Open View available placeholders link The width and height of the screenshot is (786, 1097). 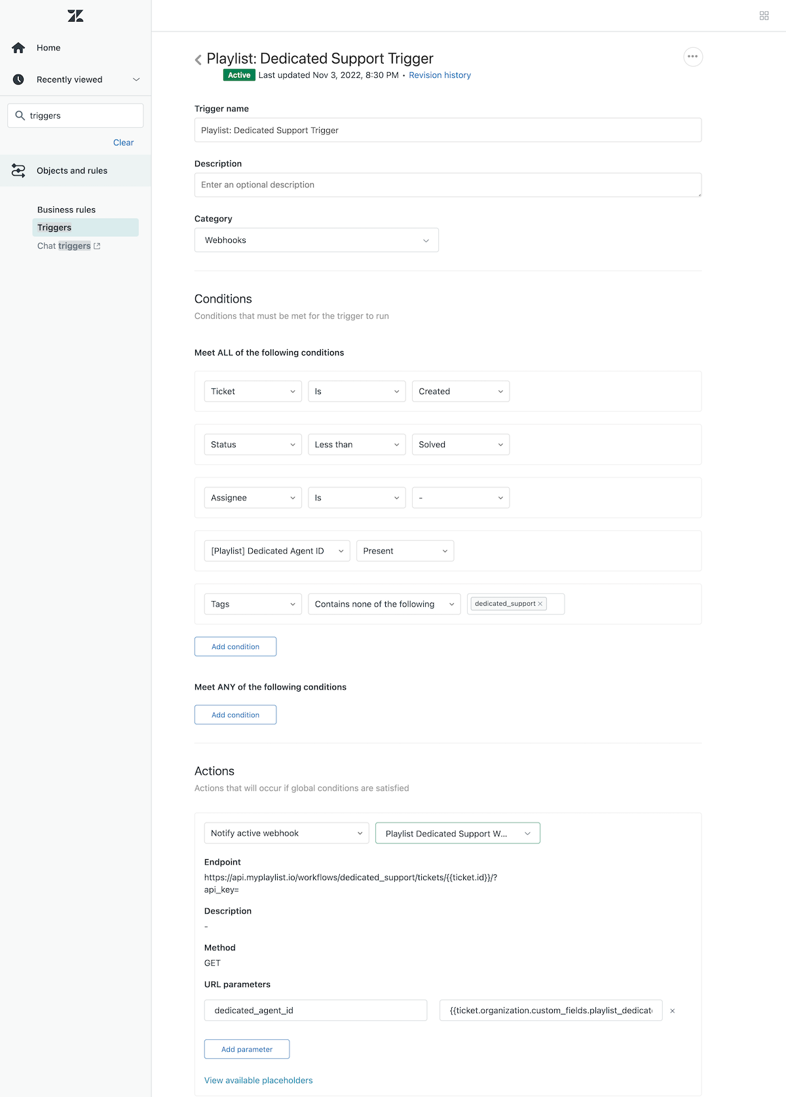(x=259, y=1081)
